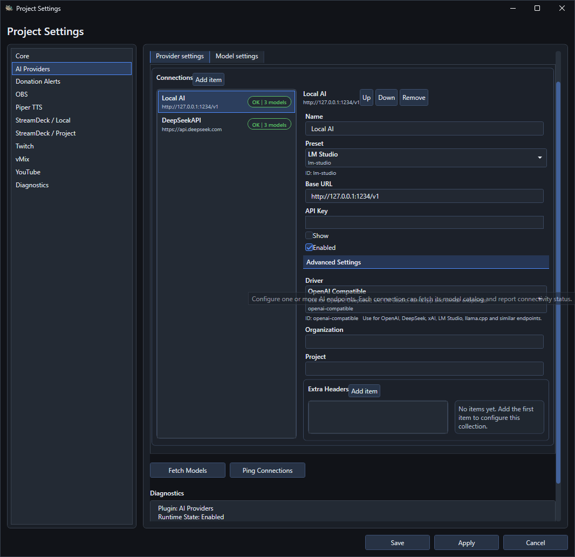Open the Preset LM Studio dropdown
The height and width of the screenshot is (557, 575).
point(426,158)
